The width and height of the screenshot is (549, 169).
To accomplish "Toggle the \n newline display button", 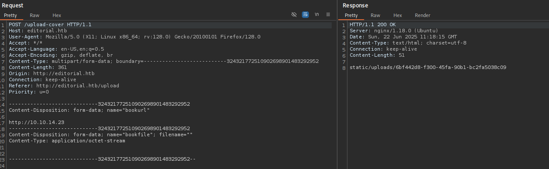I will pyautogui.click(x=317, y=14).
